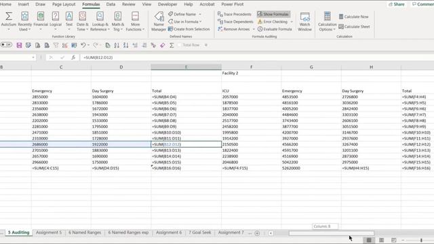The image size is (434, 244).
Task: Click Calculate Sheet
Action: (x=354, y=26)
